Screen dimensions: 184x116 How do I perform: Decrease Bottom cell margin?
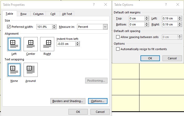pos(147,25)
